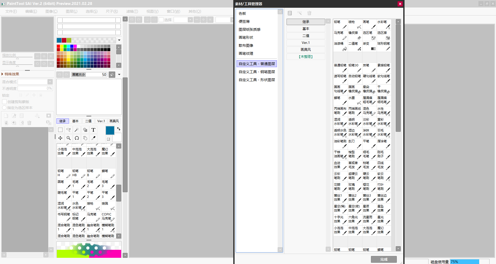Select the magic wand tool
The image size is (496, 264).
click(x=77, y=130)
